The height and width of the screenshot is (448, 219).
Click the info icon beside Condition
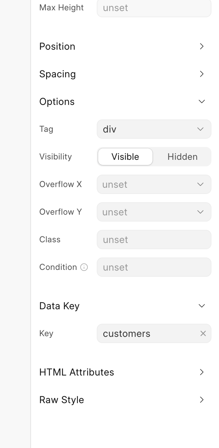pos(84,267)
